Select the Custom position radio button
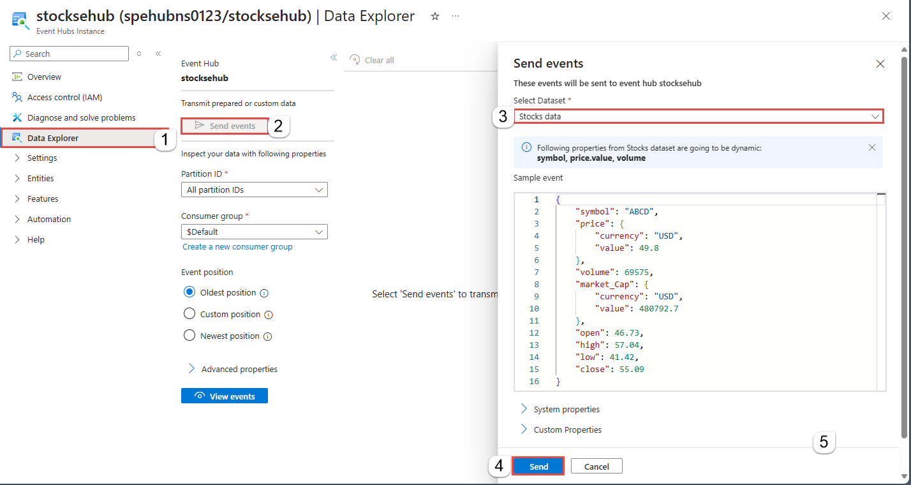This screenshot has width=911, height=485. (x=189, y=314)
